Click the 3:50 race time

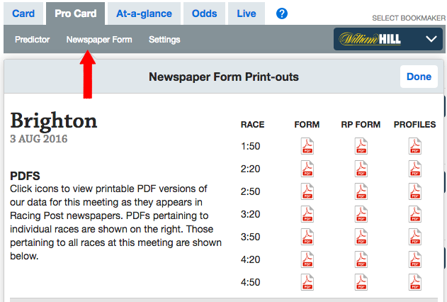click(250, 237)
